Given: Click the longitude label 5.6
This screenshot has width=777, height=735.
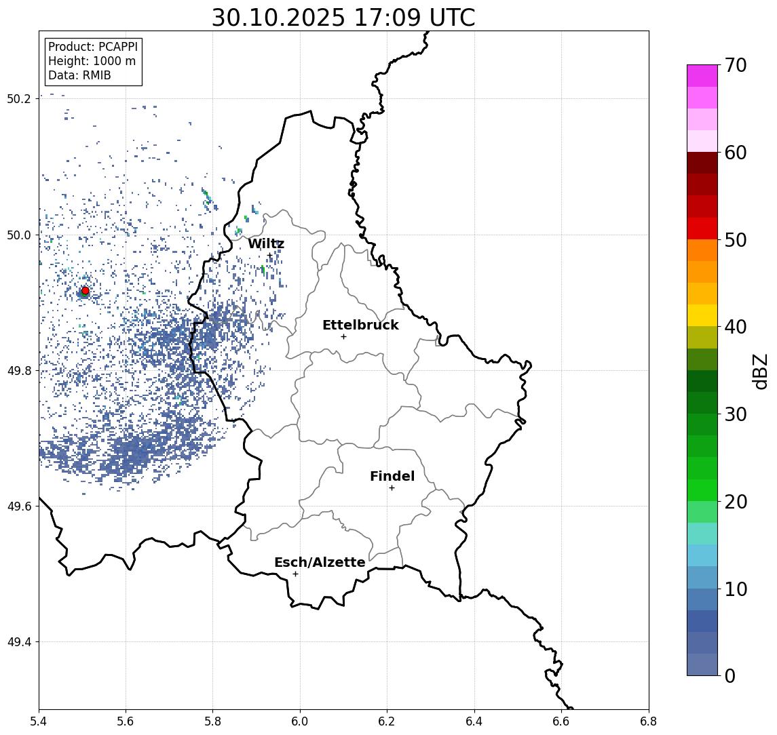Looking at the screenshot, I should click(x=126, y=721).
